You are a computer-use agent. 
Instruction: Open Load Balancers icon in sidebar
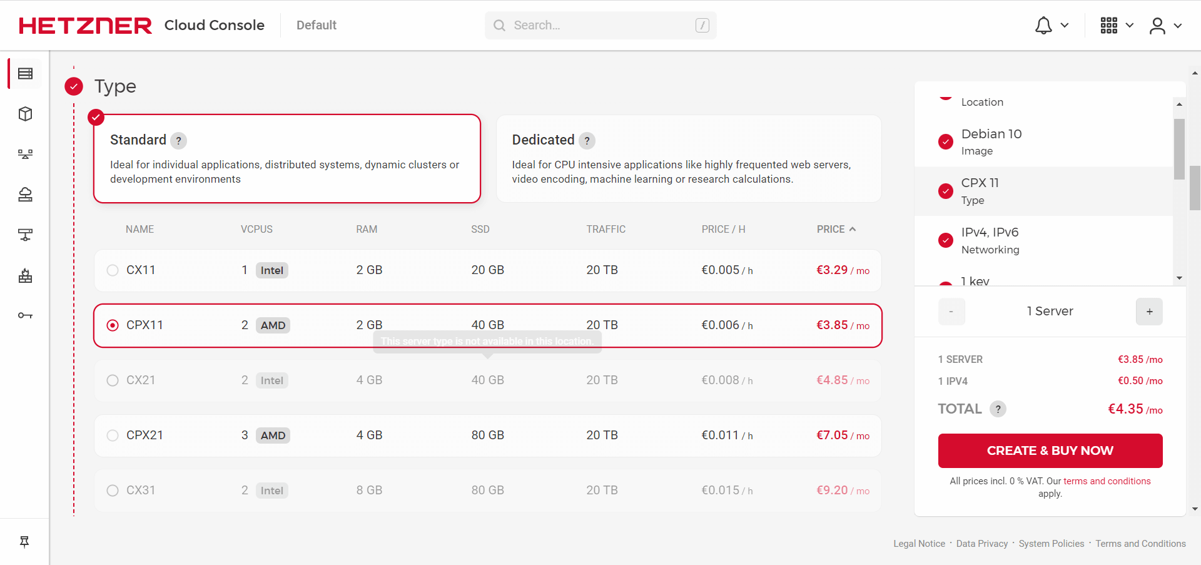point(25,154)
